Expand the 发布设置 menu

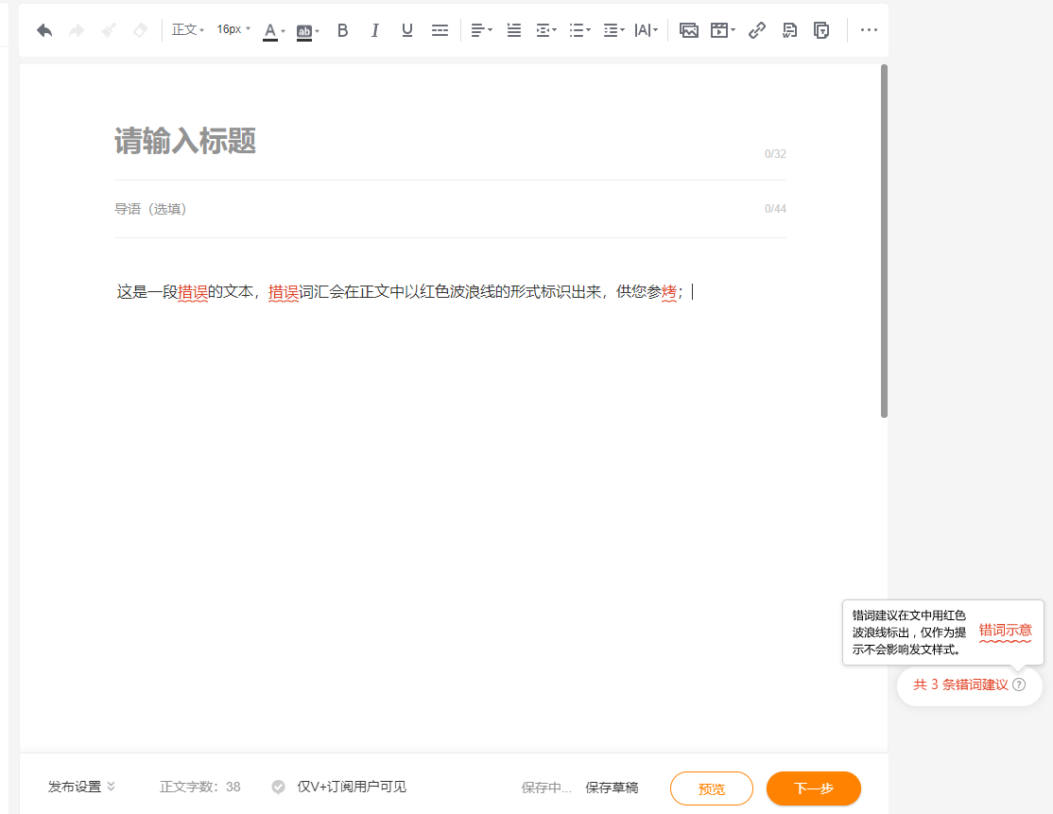(x=80, y=787)
